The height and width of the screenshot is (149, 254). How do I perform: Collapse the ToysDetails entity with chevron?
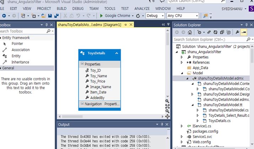click(x=117, y=53)
